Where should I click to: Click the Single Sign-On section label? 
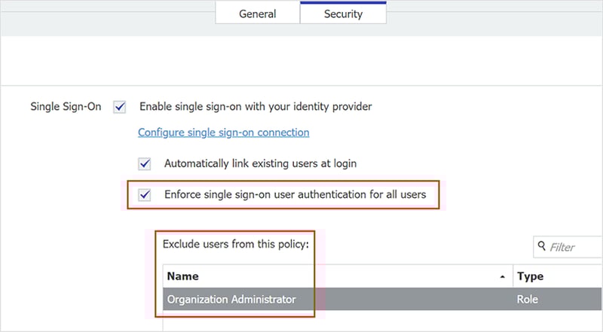pyautogui.click(x=66, y=107)
